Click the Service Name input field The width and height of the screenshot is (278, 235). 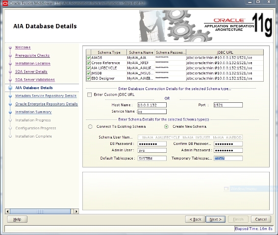152,112
